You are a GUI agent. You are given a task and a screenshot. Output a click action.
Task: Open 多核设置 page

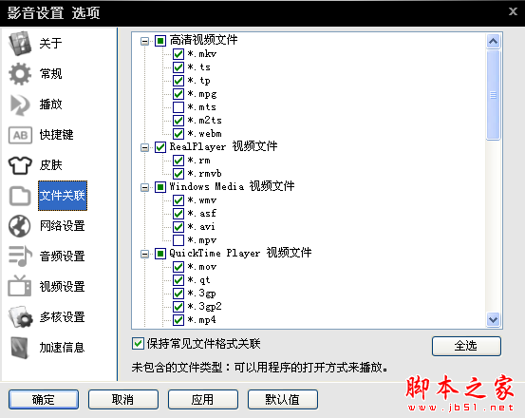click(63, 317)
